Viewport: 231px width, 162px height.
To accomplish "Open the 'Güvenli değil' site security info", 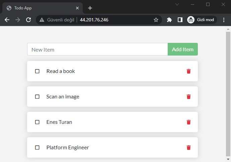I will tap(57, 20).
